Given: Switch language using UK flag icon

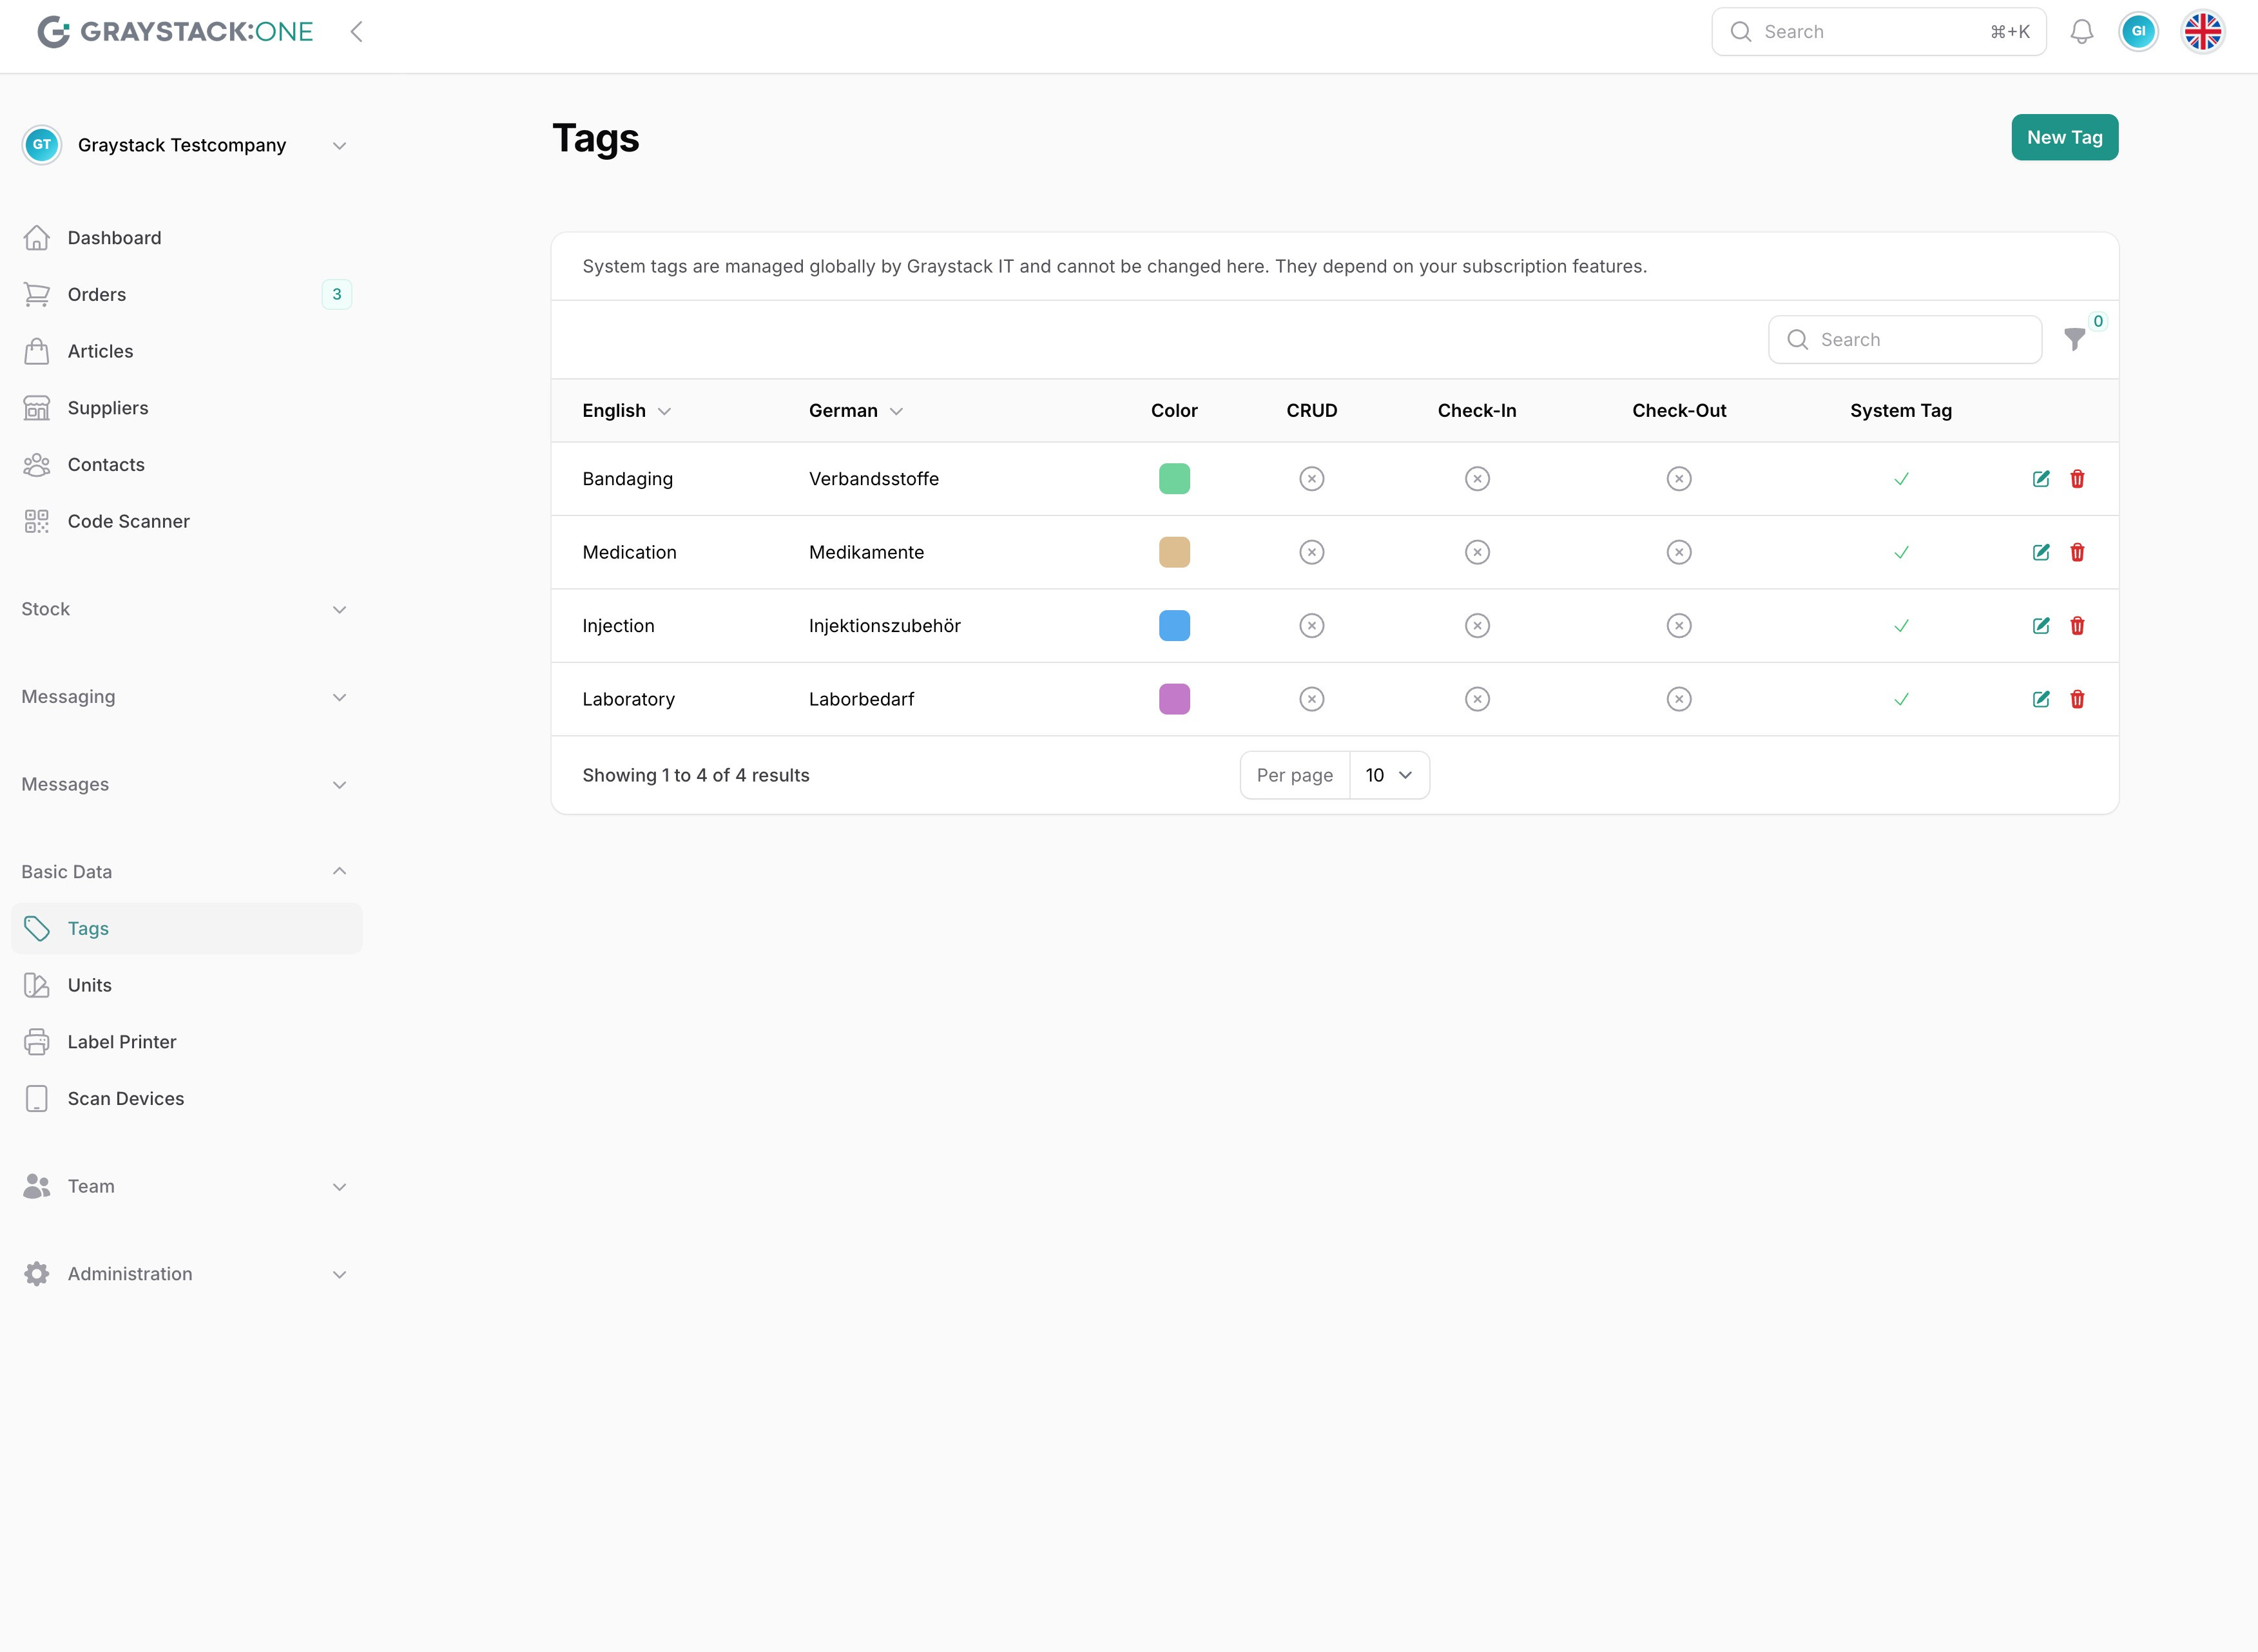Looking at the screenshot, I should point(2202,32).
